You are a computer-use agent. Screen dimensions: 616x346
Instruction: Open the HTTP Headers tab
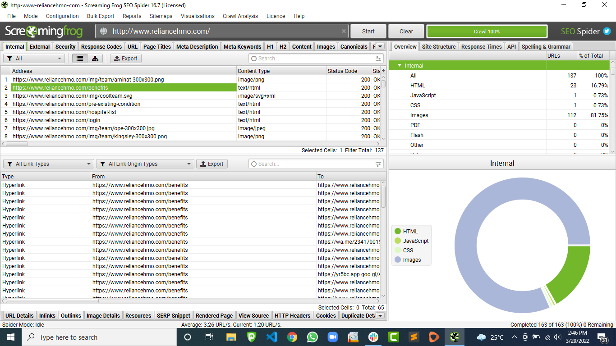pyautogui.click(x=293, y=316)
